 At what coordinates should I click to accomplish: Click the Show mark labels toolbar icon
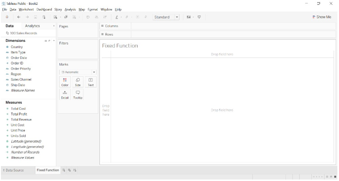point(137,17)
